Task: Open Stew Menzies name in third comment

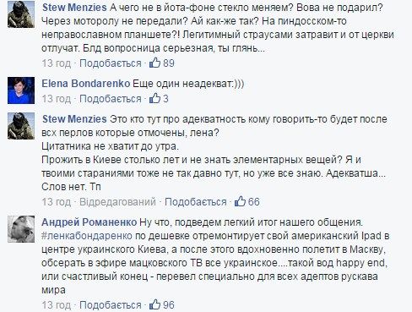Action: click(74, 119)
